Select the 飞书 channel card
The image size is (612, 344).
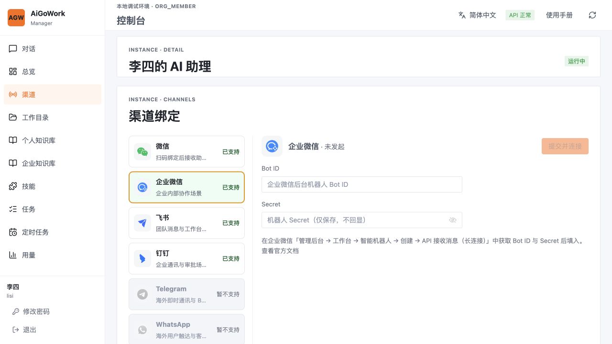pyautogui.click(x=186, y=223)
